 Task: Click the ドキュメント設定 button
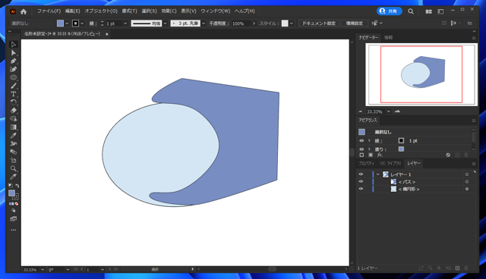[319, 24]
